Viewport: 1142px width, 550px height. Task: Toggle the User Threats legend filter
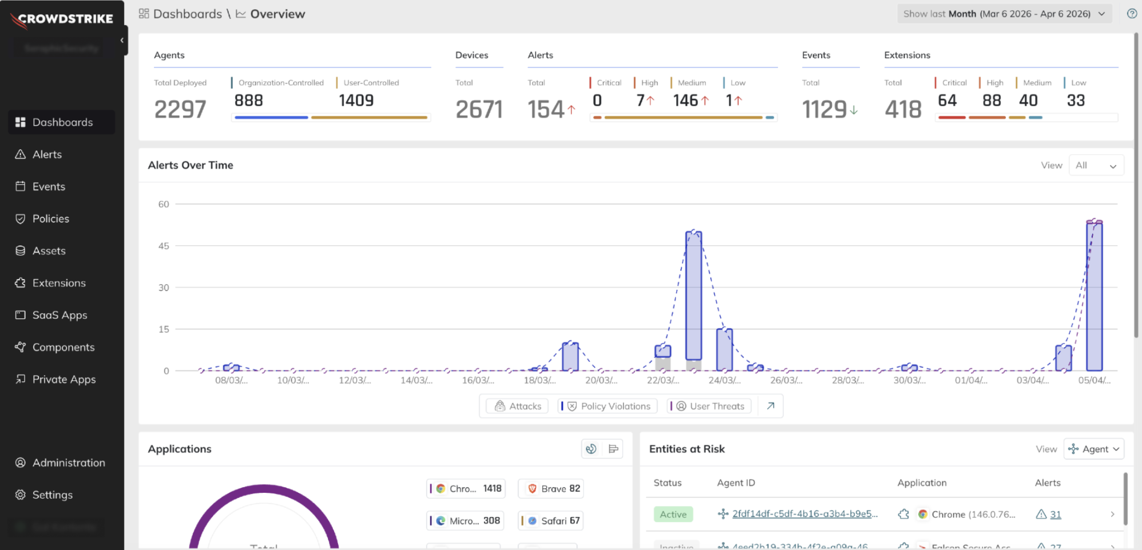click(709, 406)
